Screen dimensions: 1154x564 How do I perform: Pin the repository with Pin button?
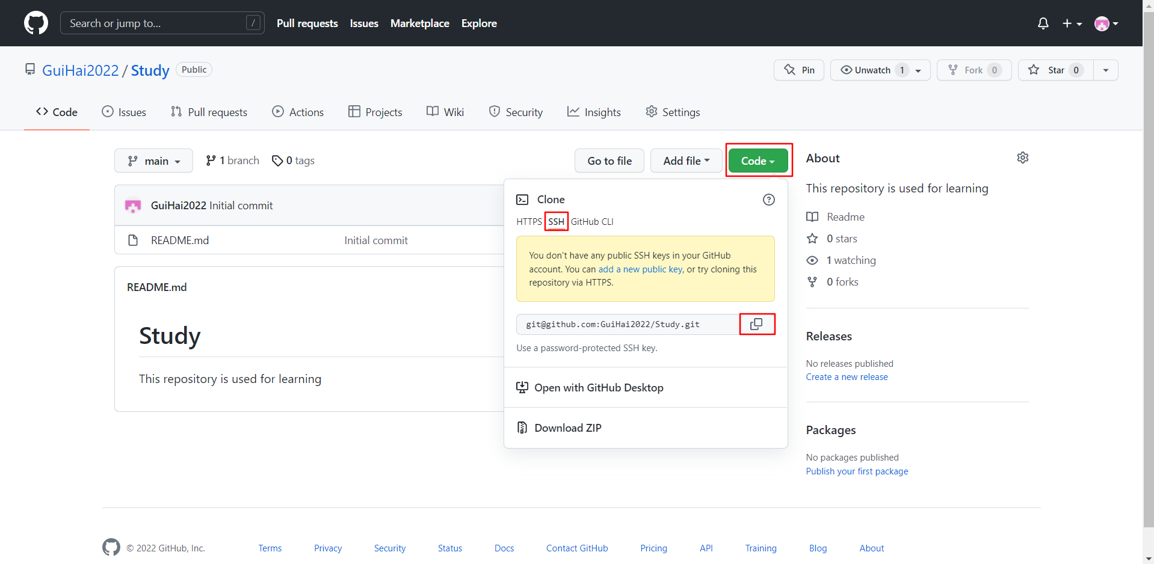[x=799, y=70]
